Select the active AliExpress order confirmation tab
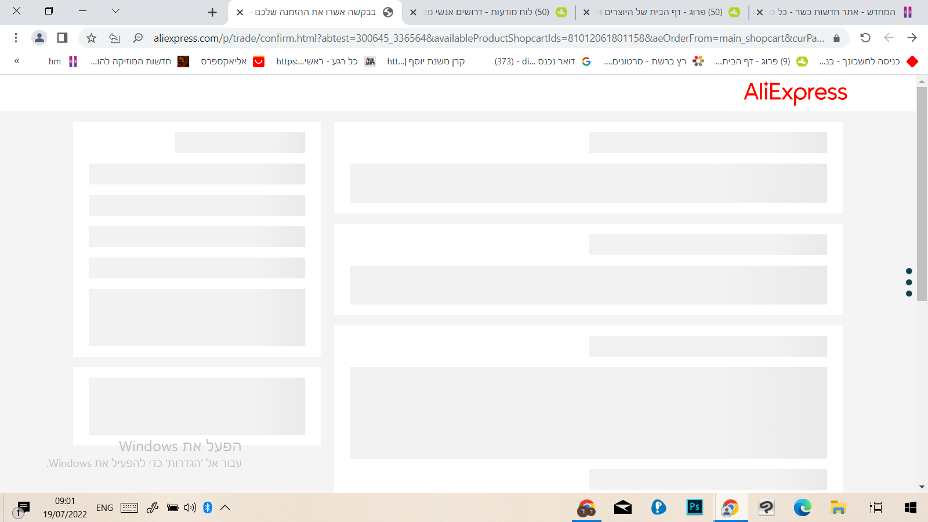This screenshot has height=522, width=928. (316, 12)
